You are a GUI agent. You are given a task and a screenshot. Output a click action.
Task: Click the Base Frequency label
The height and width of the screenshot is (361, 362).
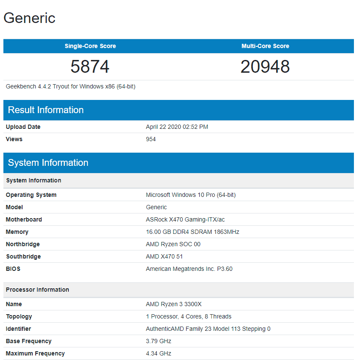click(x=28, y=341)
